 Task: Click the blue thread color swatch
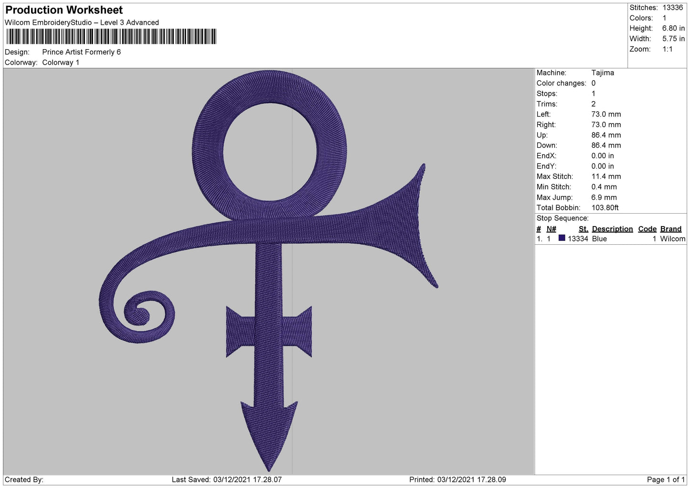click(x=562, y=238)
